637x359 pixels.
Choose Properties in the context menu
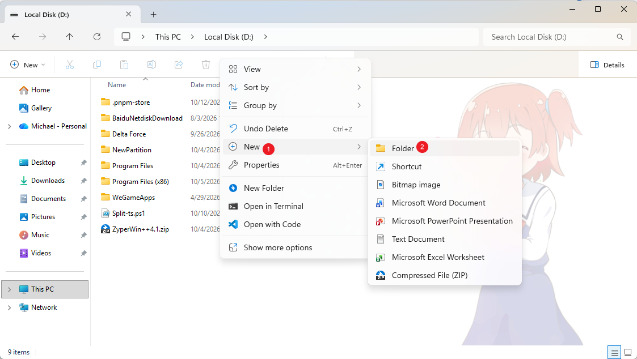(x=296, y=165)
